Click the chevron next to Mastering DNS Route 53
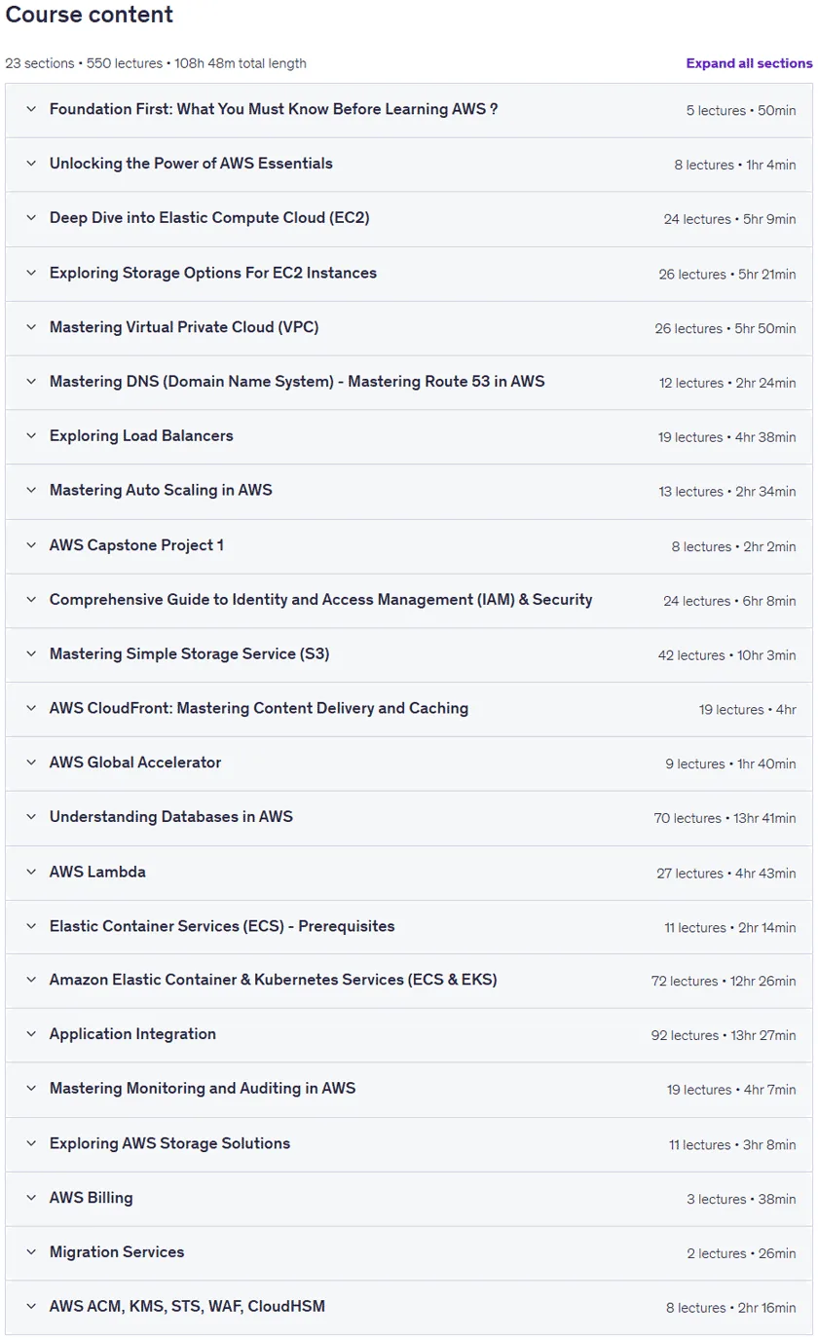 click(31, 383)
